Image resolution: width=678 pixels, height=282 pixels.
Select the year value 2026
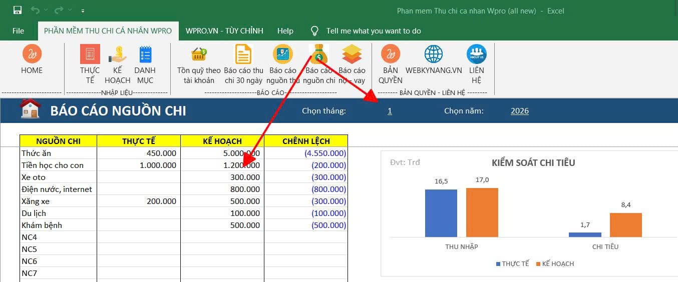pos(519,111)
